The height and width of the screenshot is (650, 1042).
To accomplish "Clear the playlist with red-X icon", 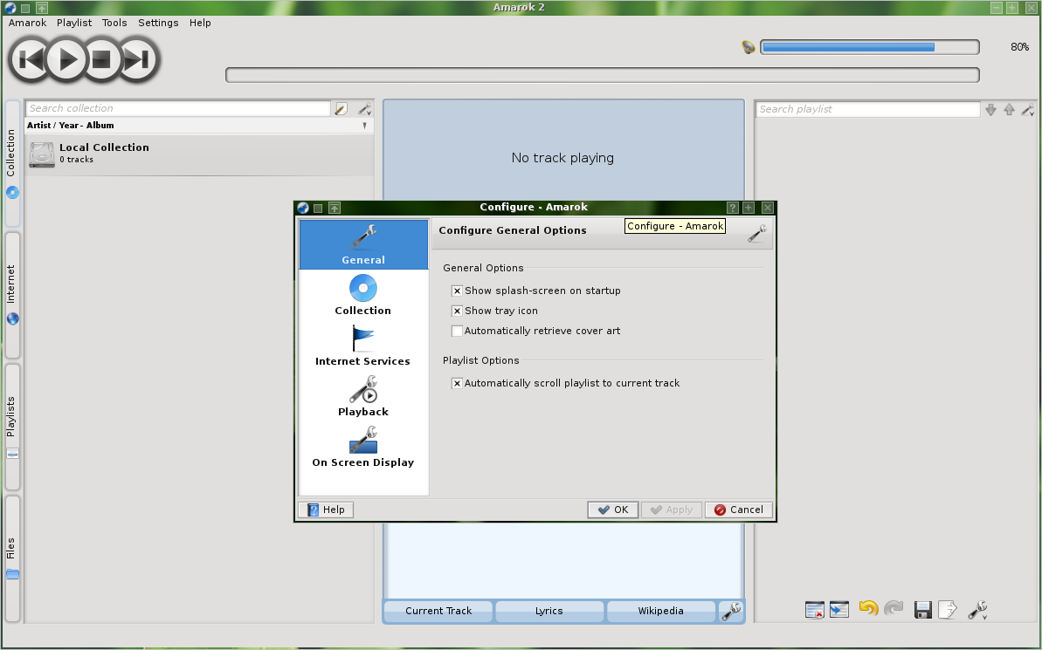I will point(815,610).
